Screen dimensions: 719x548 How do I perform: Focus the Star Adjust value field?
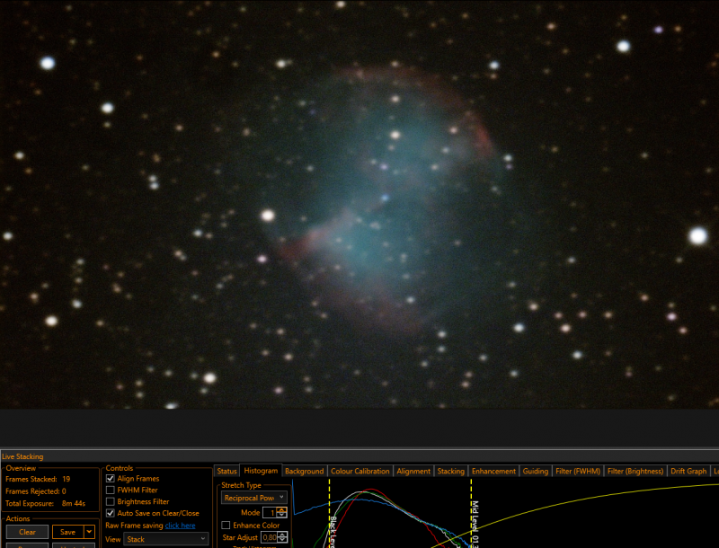(x=270, y=537)
